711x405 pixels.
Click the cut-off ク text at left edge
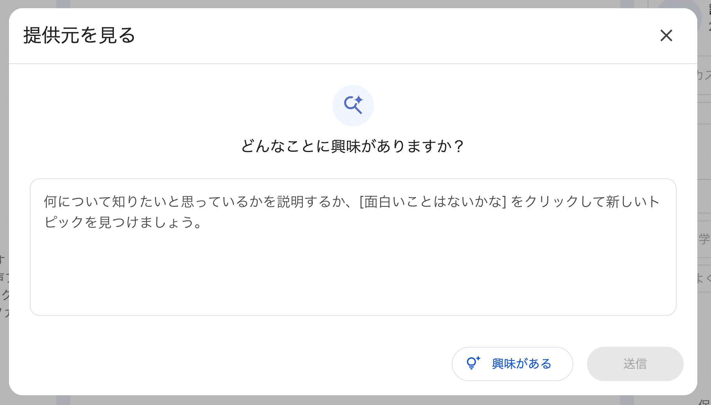tap(5, 294)
